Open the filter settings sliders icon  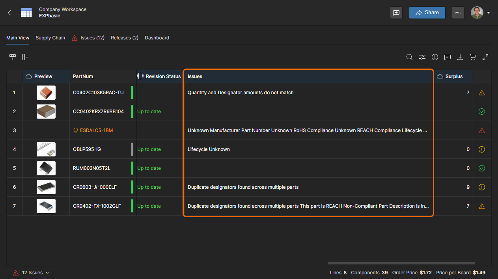coord(422,57)
